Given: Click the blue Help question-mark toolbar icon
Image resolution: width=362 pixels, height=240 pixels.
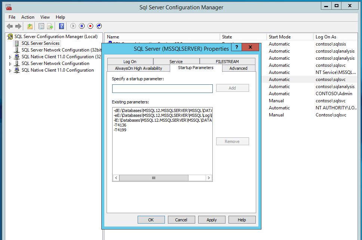Looking at the screenshot, I should click(x=61, y=26).
